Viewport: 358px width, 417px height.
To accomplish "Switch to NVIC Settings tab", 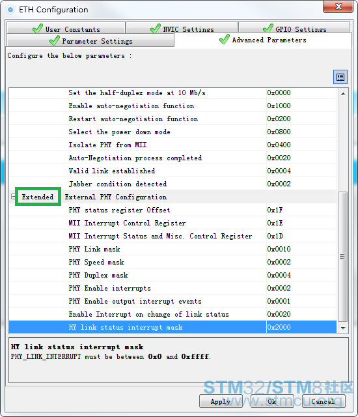I will click(182, 28).
